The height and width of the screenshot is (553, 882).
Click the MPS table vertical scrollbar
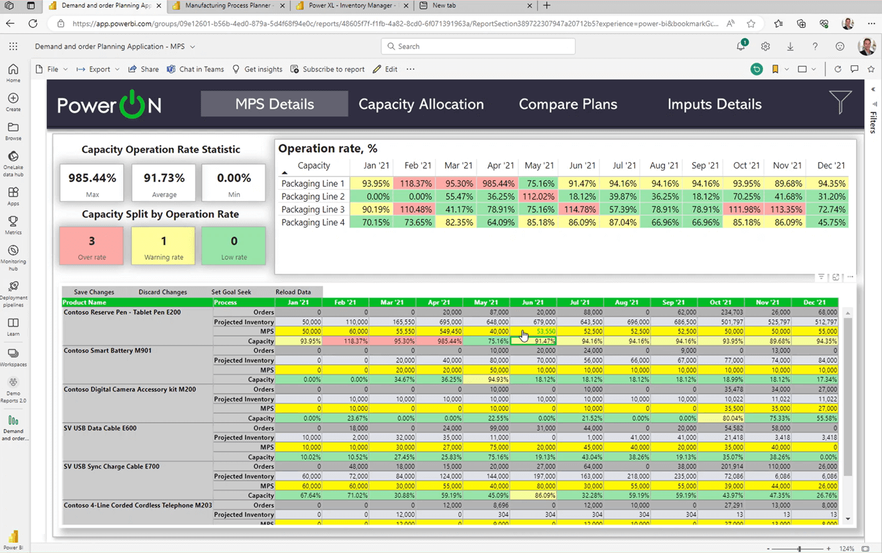tap(848, 395)
